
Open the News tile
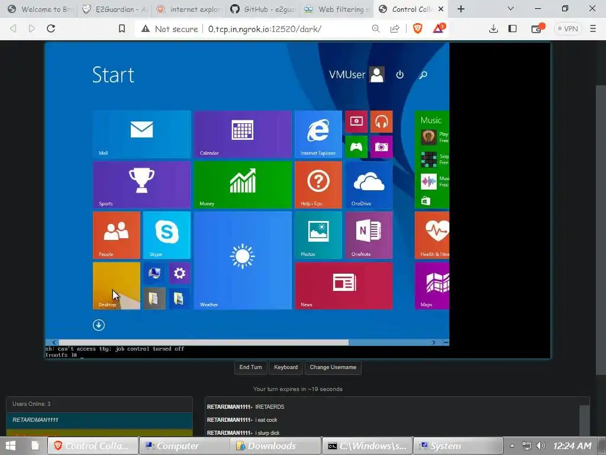coord(344,286)
